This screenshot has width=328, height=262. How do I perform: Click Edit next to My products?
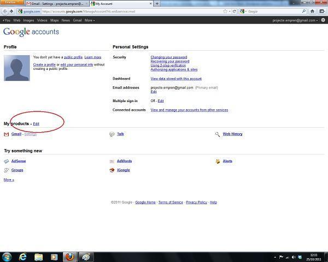pos(36,124)
